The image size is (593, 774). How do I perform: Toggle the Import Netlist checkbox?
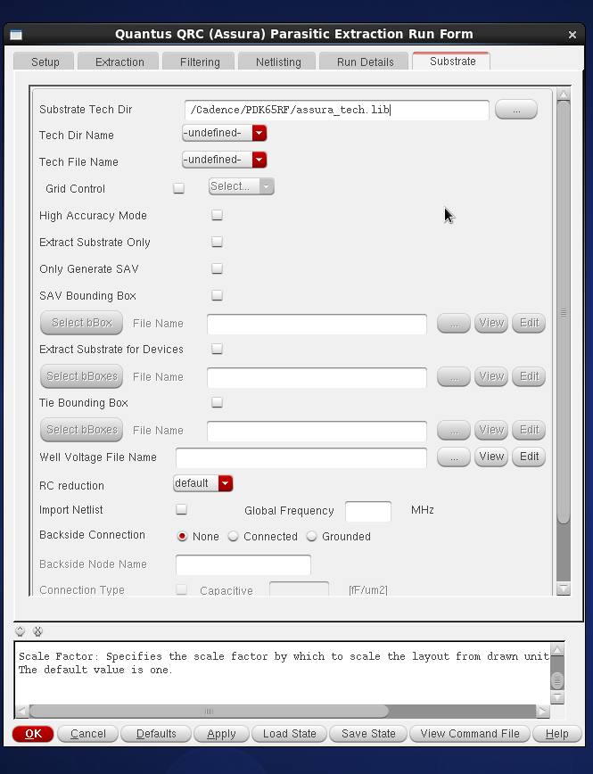click(181, 509)
